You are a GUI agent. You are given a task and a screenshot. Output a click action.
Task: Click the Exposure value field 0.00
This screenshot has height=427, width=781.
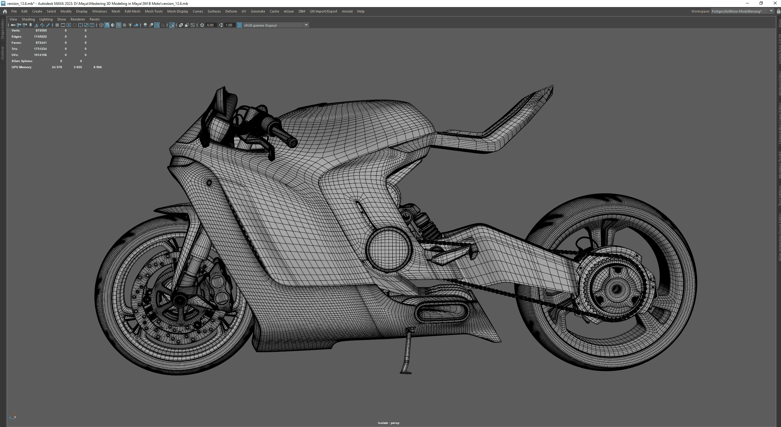(x=210, y=25)
